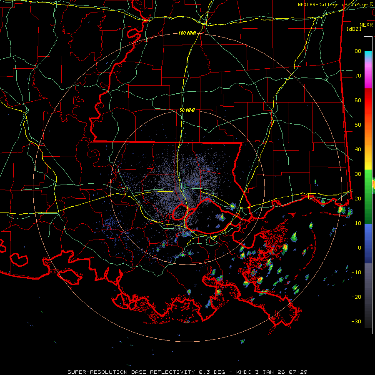Click the 70 dBZ scale value
Screen dimensions: 375x375
[x=358, y=76]
